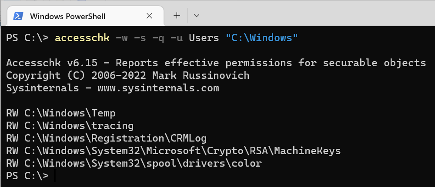435x187 pixels.
Task: Click the -q flag in the command
Action: point(158,38)
